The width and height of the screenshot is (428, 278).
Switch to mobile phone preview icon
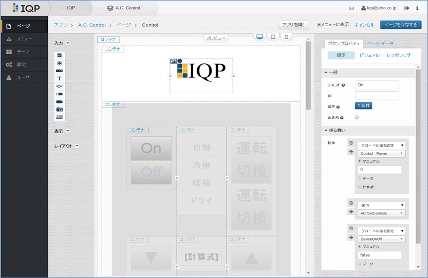(286, 37)
